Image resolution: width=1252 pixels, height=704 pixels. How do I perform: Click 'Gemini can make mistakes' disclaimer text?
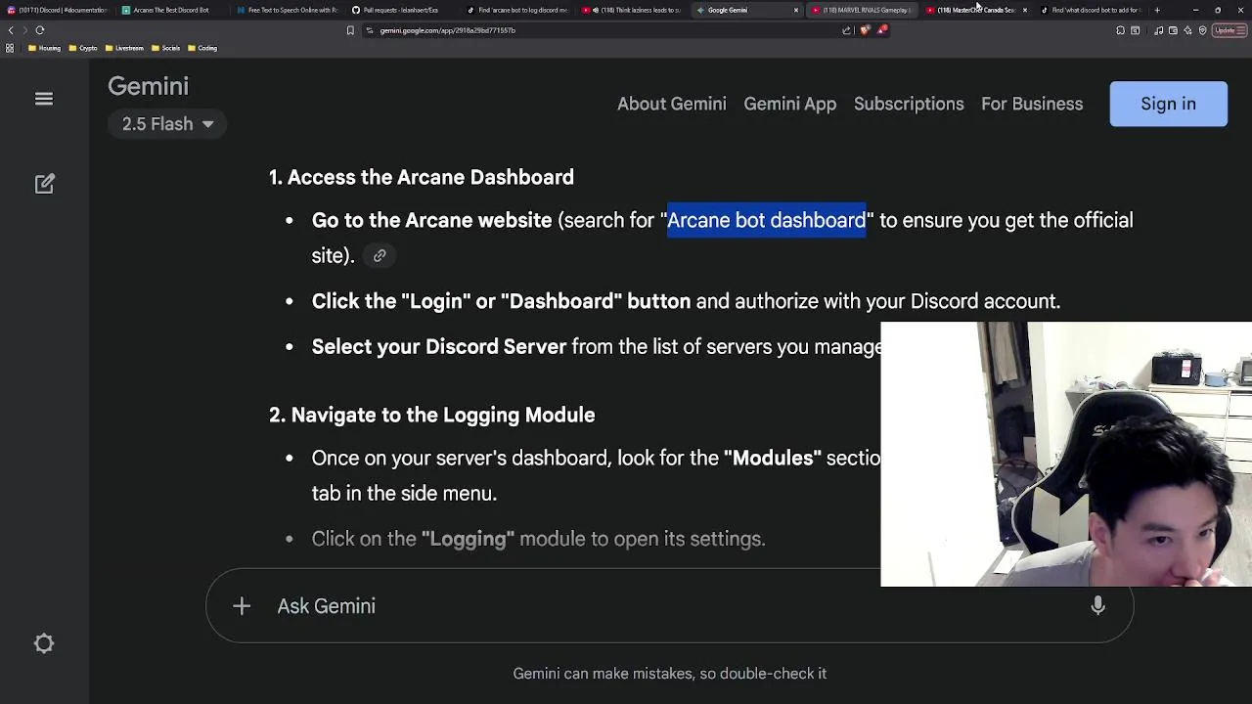tap(670, 674)
